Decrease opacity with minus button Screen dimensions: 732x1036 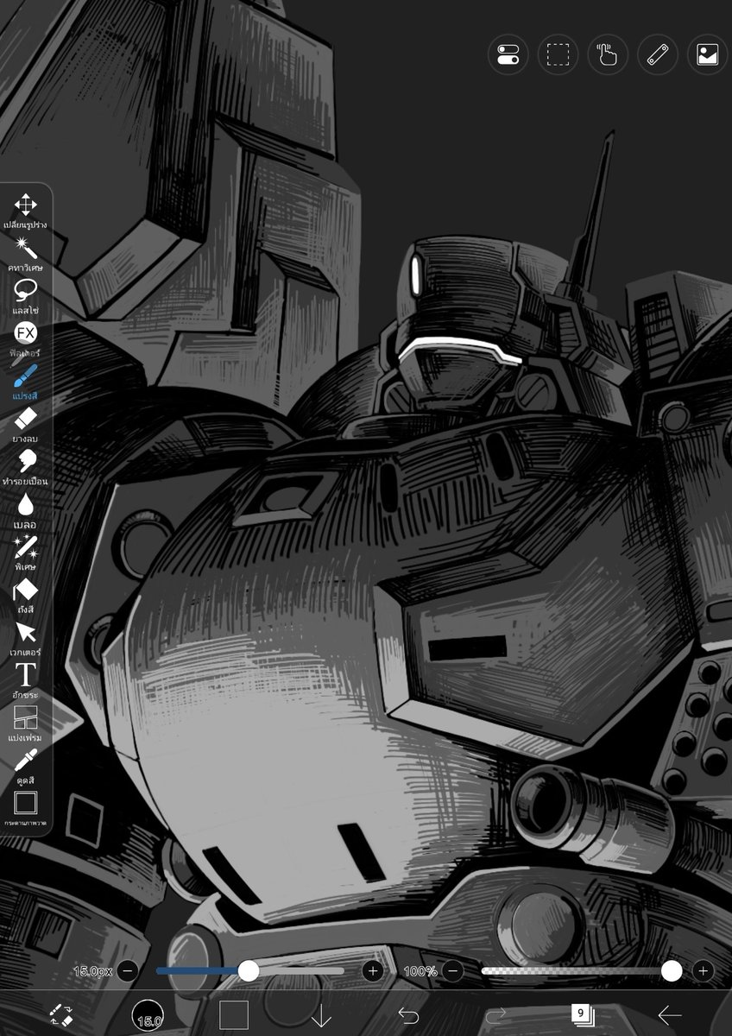[453, 971]
